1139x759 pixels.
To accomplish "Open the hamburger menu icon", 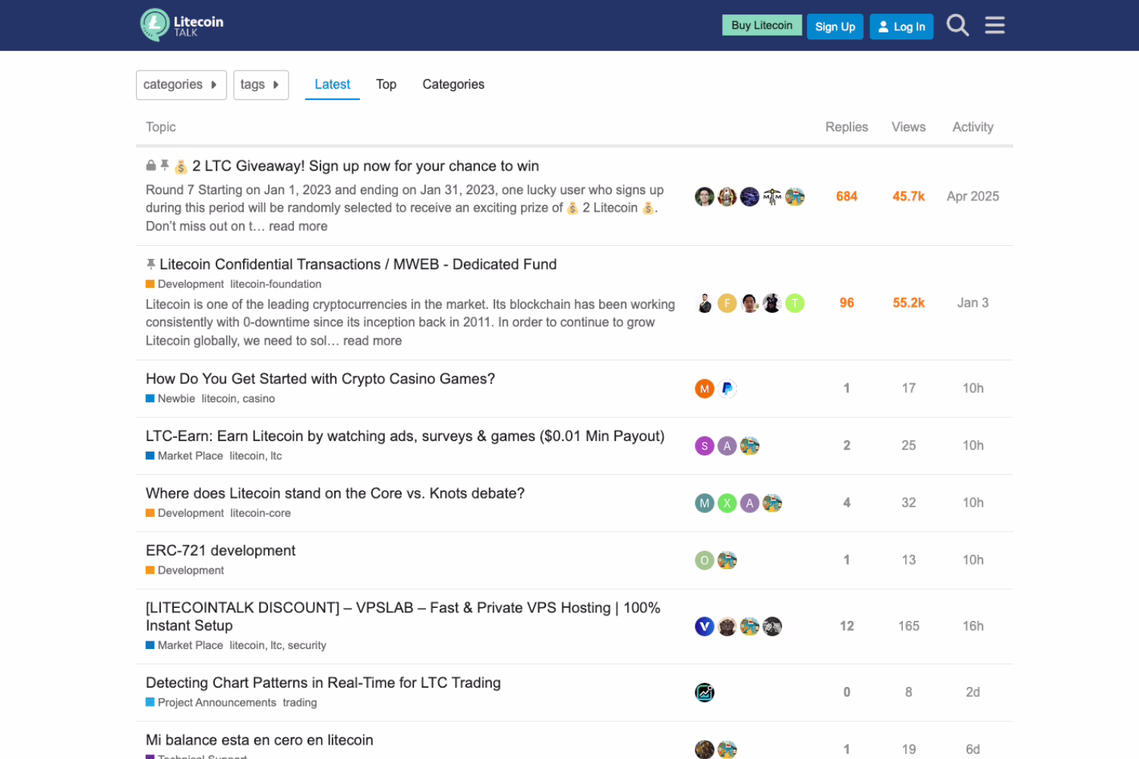I will (994, 25).
